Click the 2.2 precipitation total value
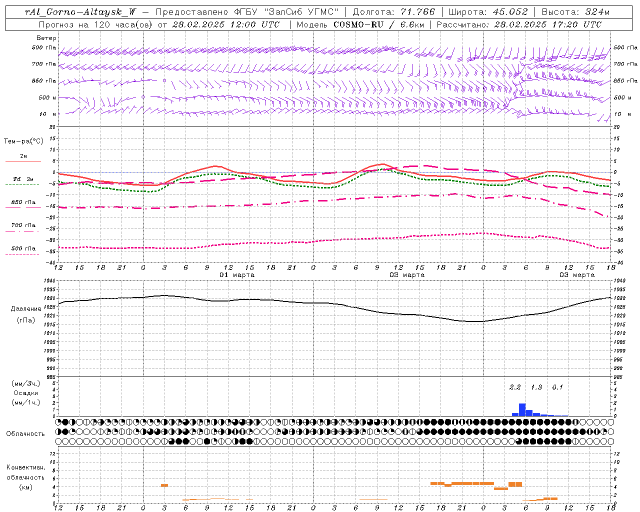 pos(515,387)
